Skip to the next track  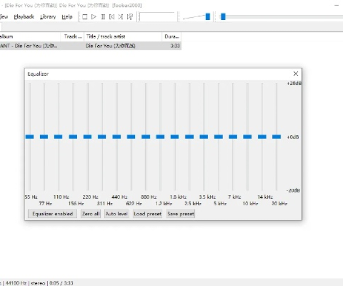(x=121, y=17)
